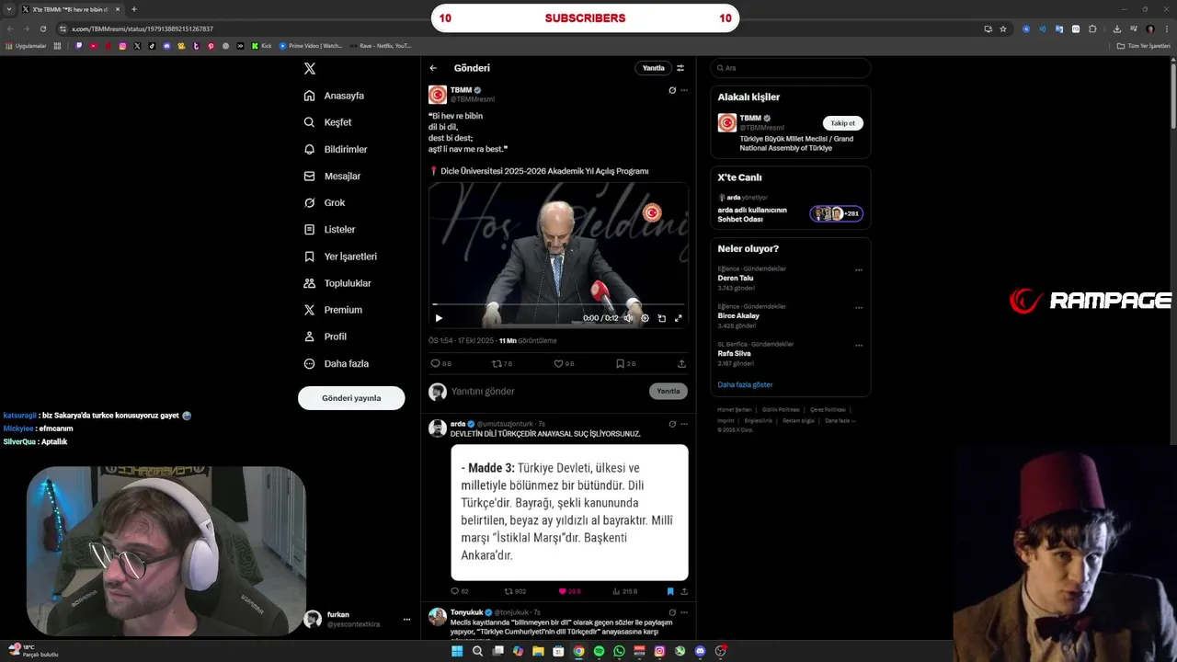Open account menu dots next to furkan
Viewport: 1177px width, 662px height.
click(406, 620)
